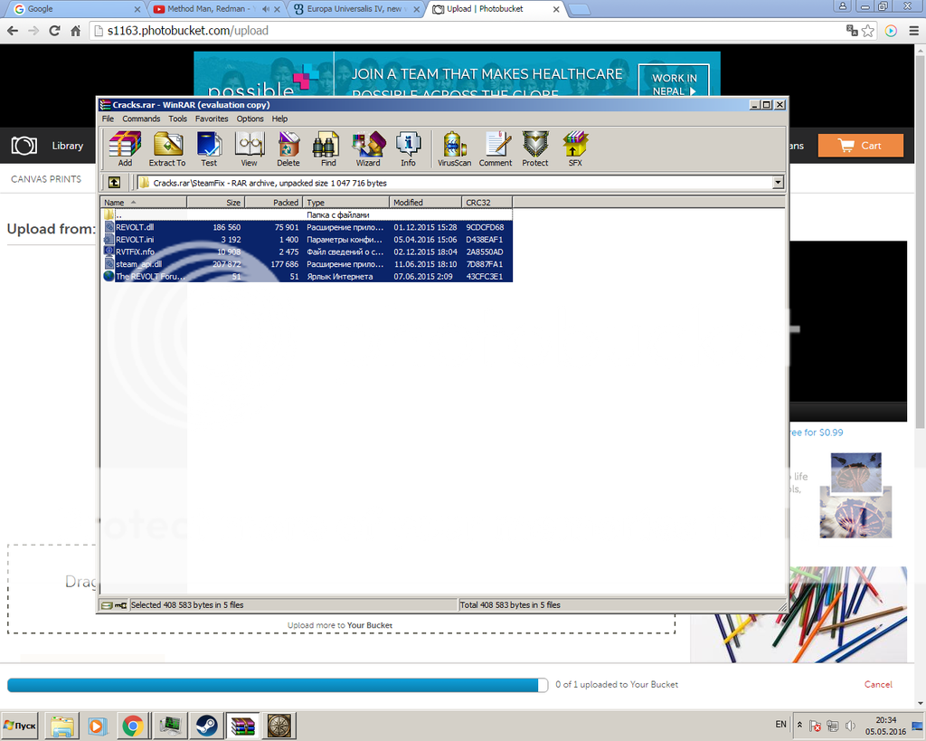Viewport: 926px width, 741px height.
Task: Open the archive Comment tool
Action: point(496,147)
